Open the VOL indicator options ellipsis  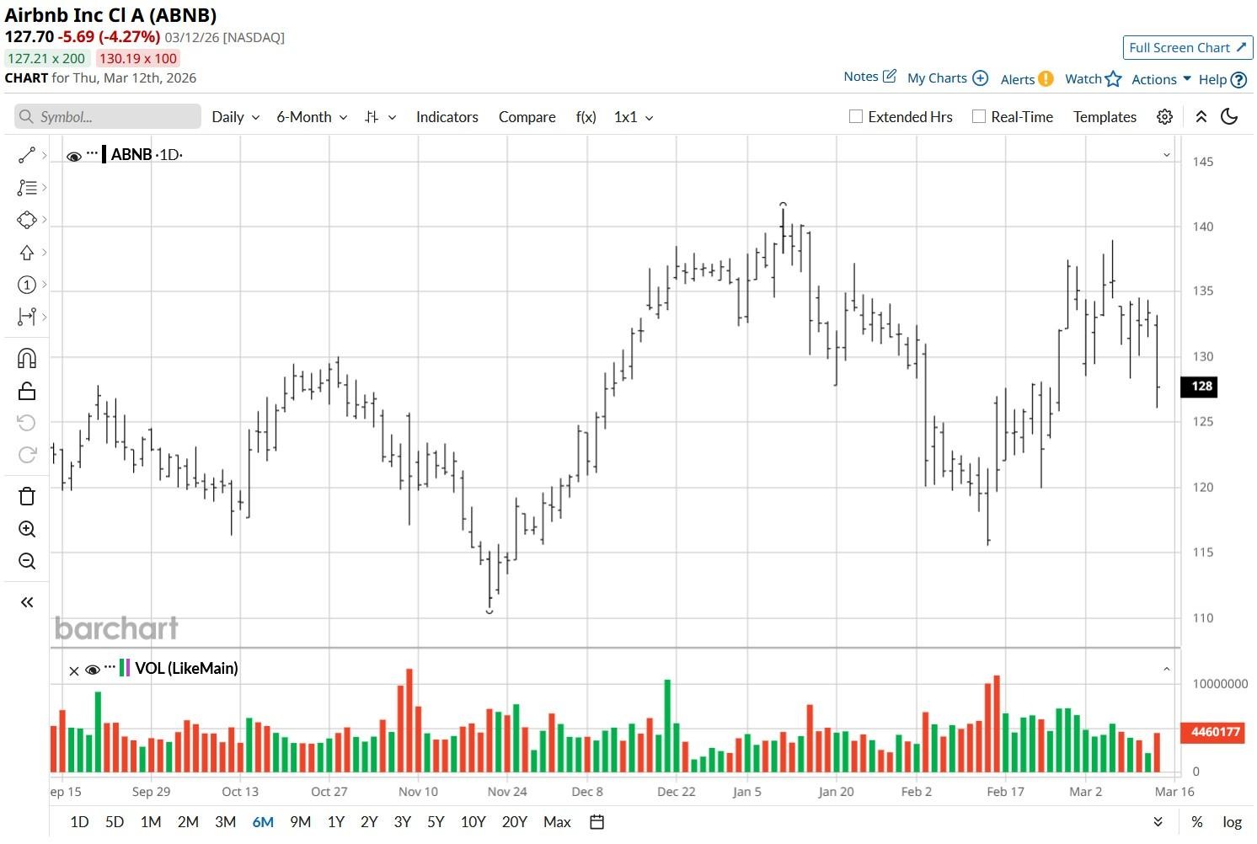pyautogui.click(x=110, y=667)
